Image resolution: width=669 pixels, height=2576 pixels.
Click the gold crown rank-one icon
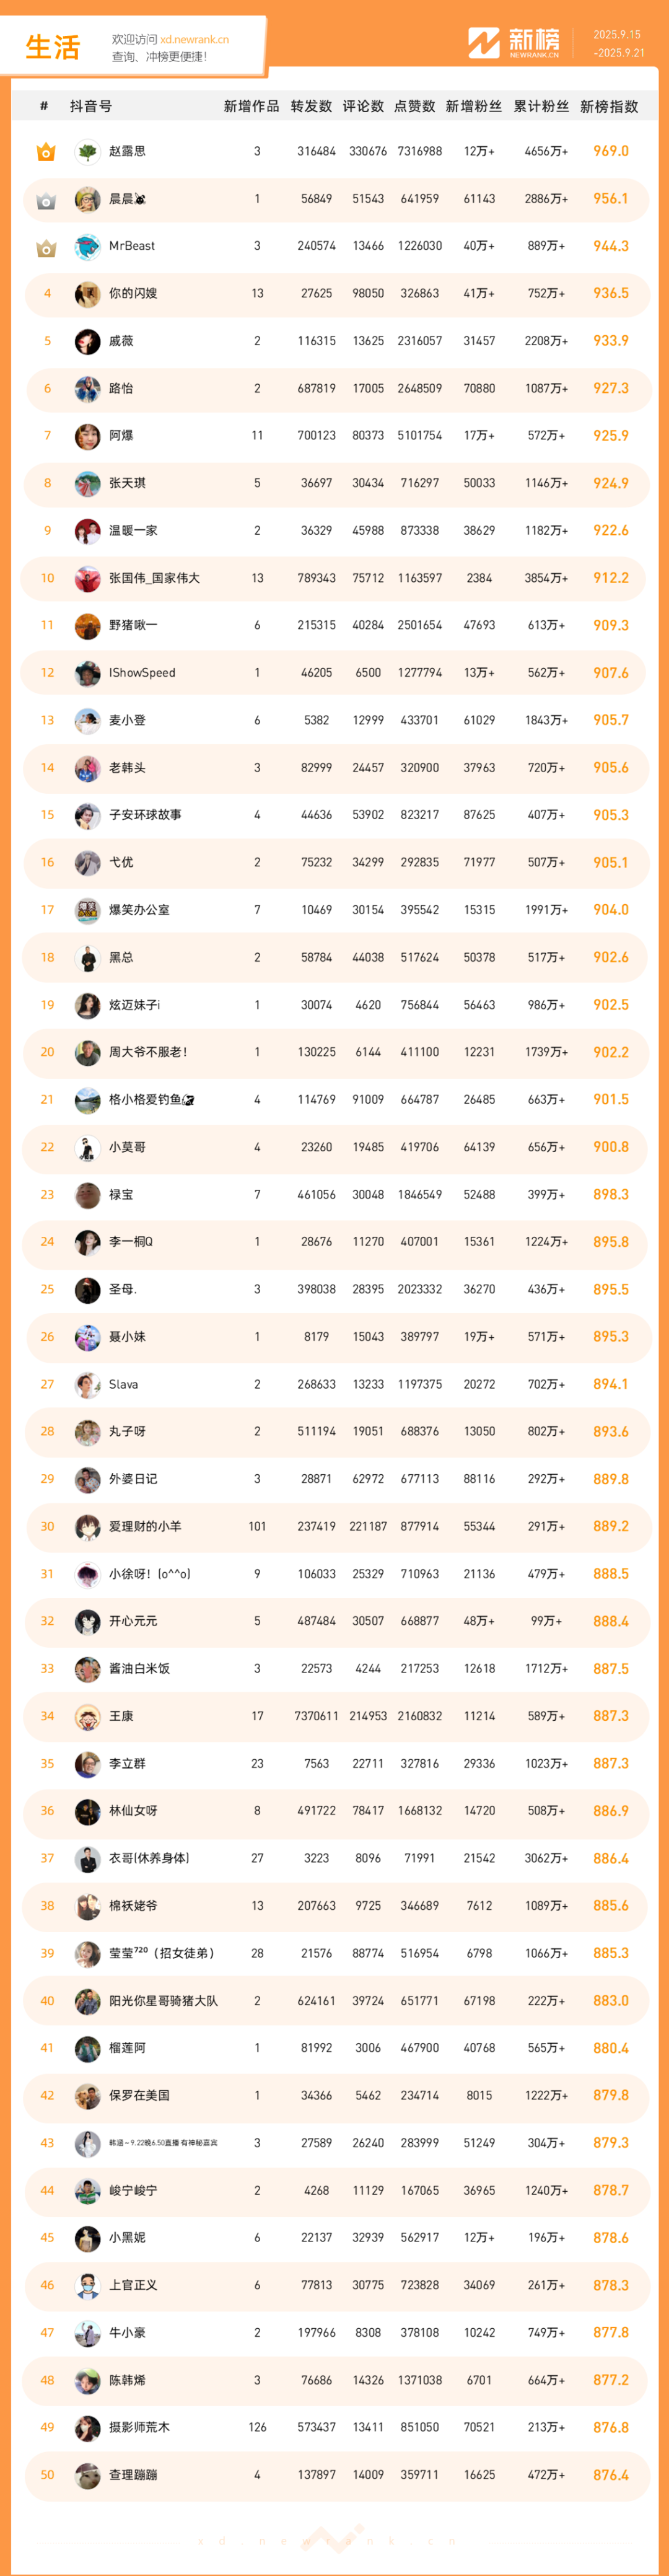(46, 152)
